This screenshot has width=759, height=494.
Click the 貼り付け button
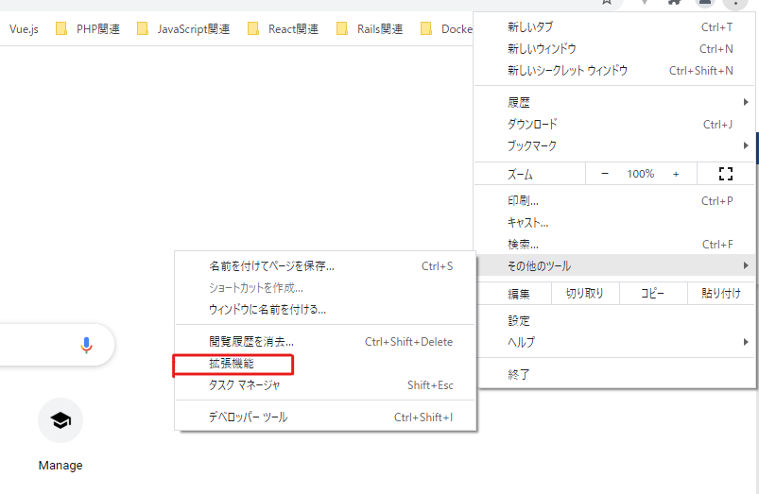click(721, 294)
